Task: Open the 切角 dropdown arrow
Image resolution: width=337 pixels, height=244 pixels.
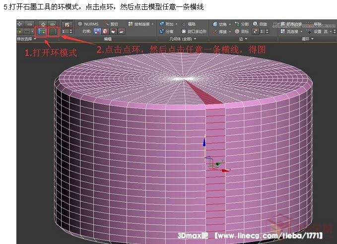Action: point(230,24)
